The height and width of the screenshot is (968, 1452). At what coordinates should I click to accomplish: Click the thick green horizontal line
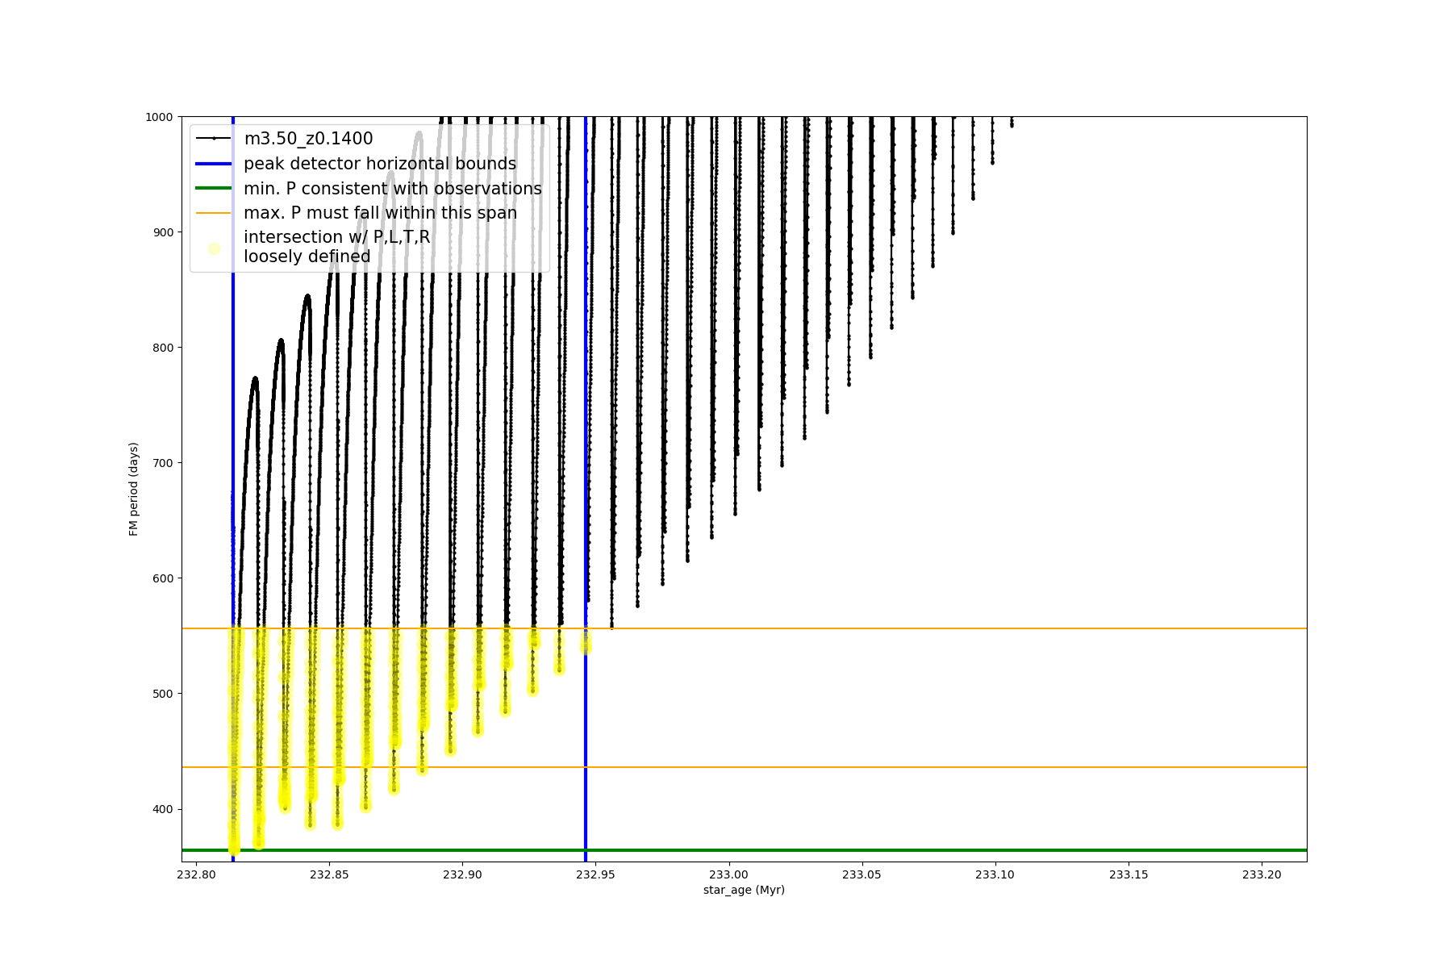coord(887,850)
